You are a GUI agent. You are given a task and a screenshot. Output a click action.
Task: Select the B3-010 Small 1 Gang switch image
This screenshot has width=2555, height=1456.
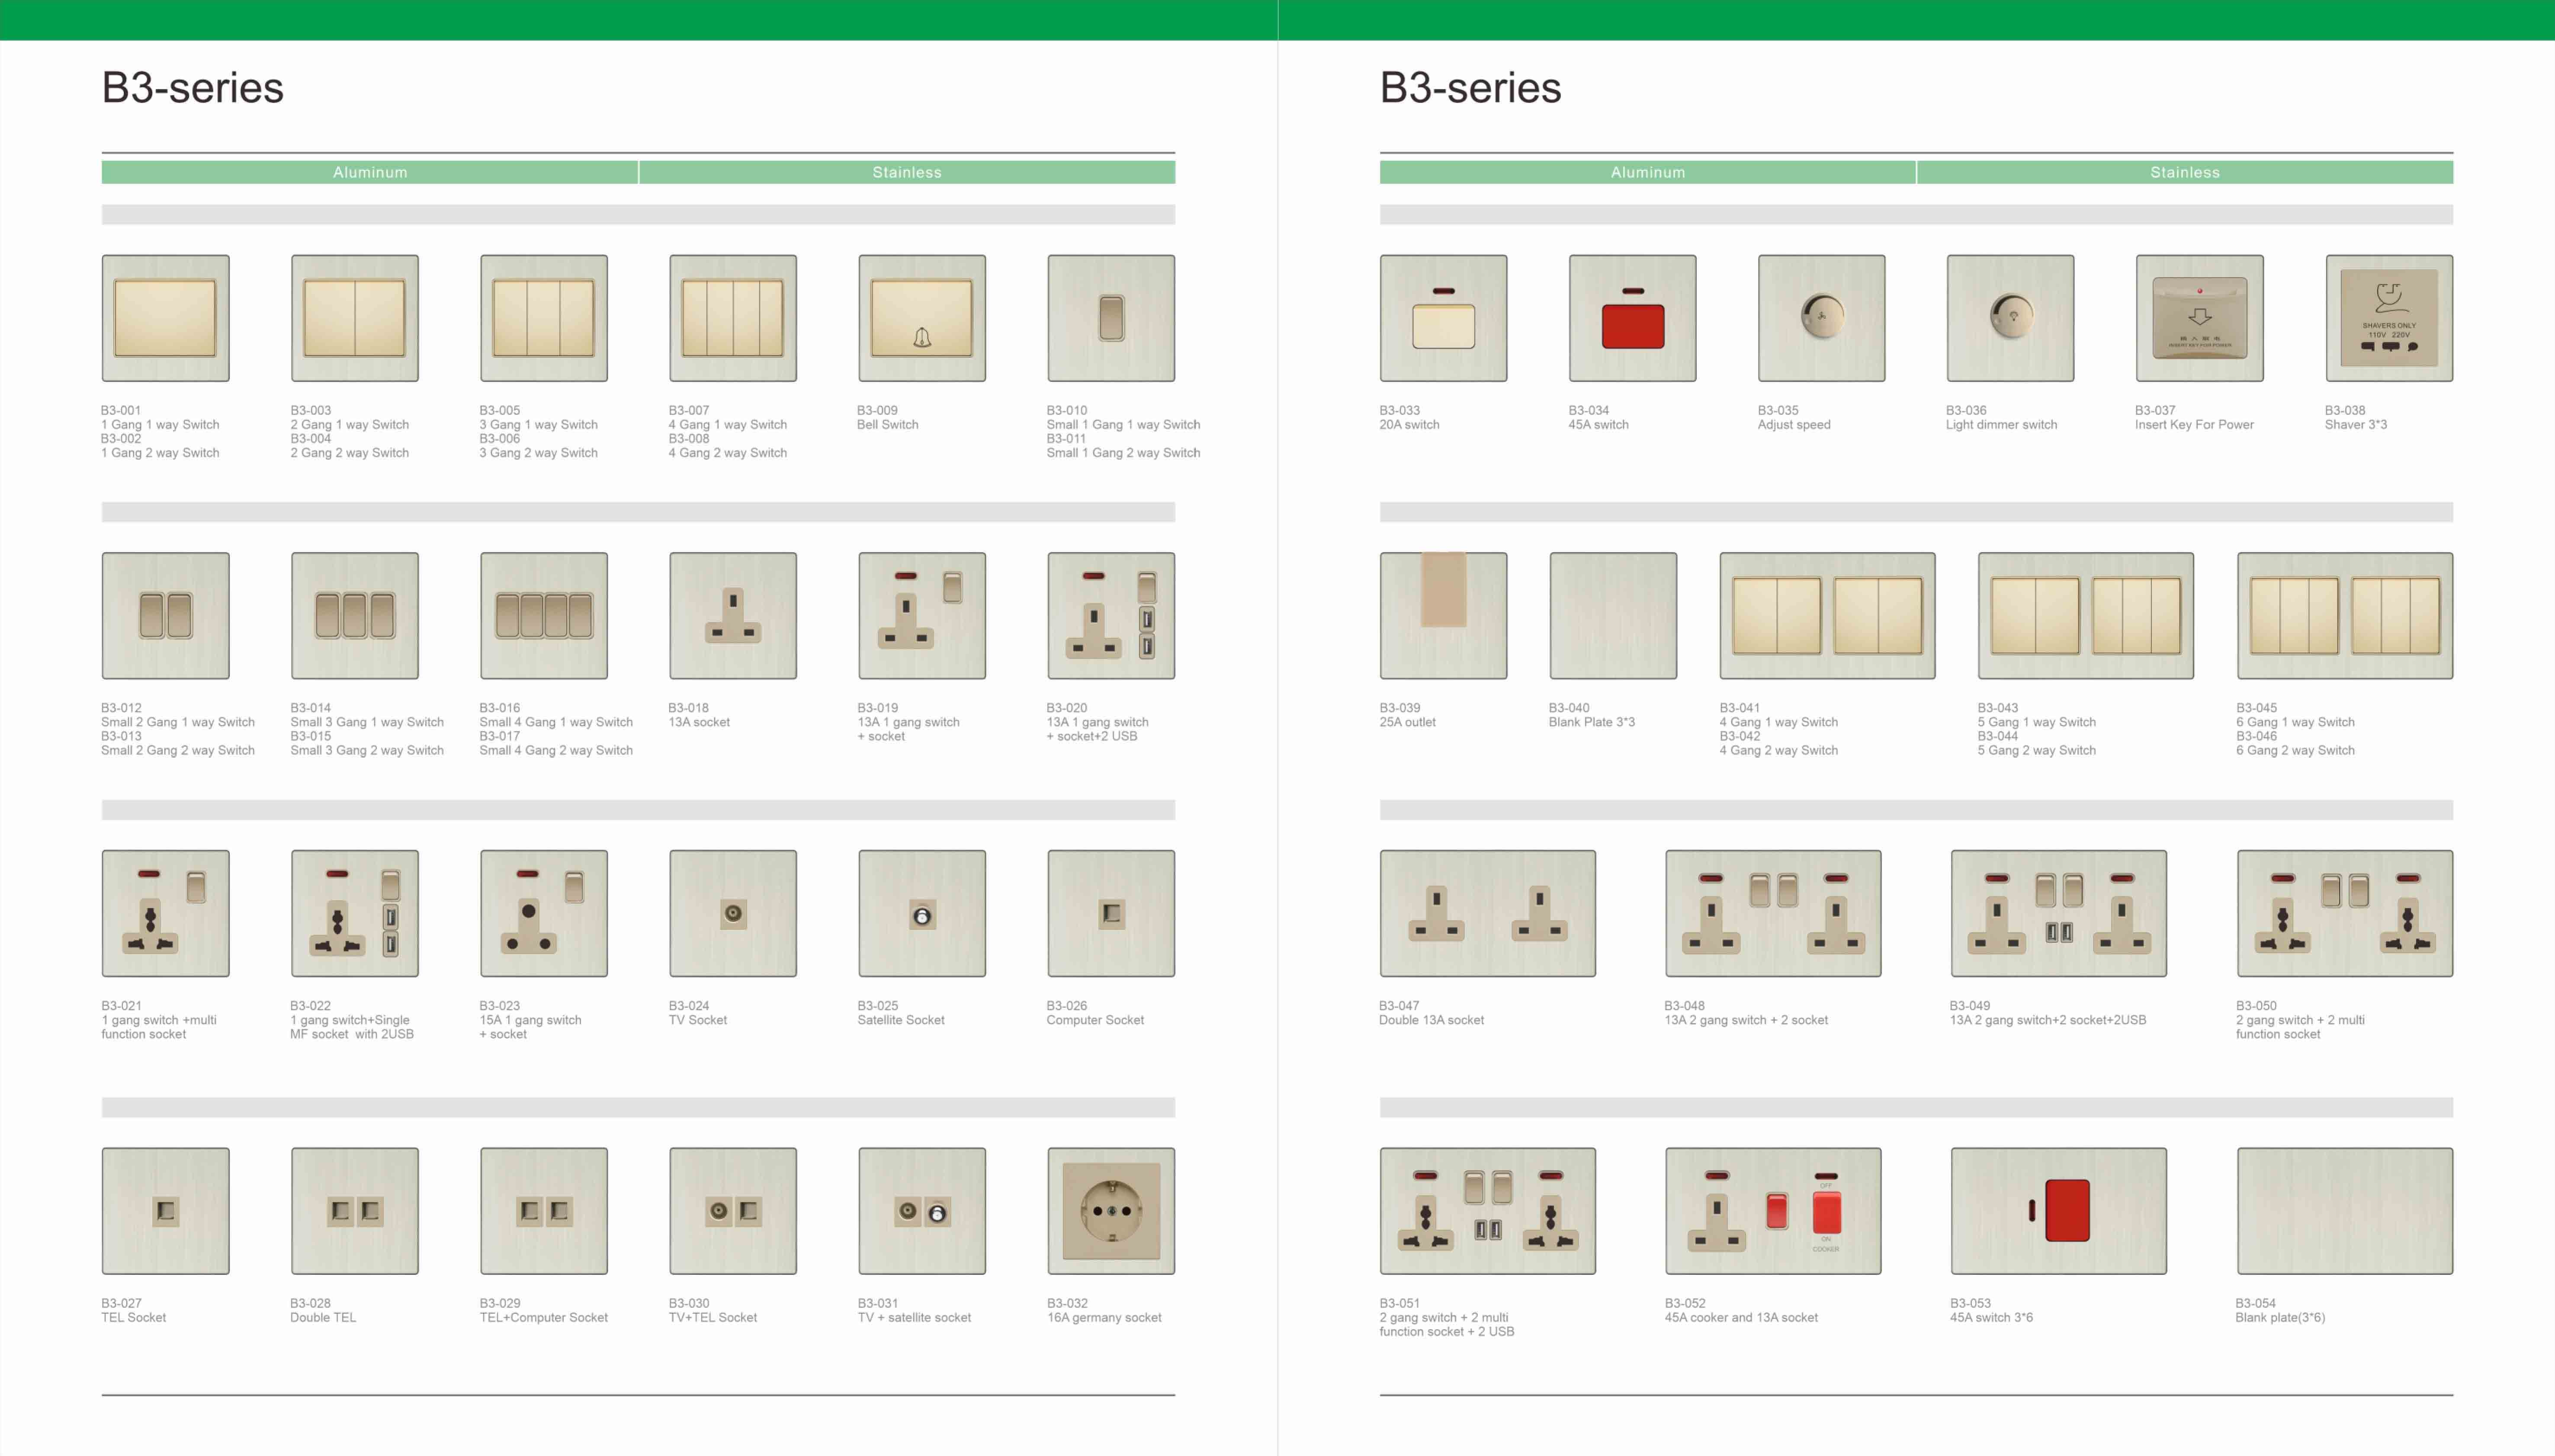click(x=1111, y=318)
